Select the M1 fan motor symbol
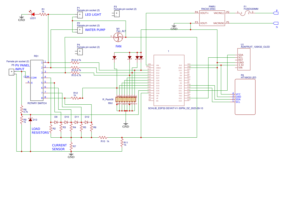The height and width of the screenshot is (210, 297). (x=118, y=38)
